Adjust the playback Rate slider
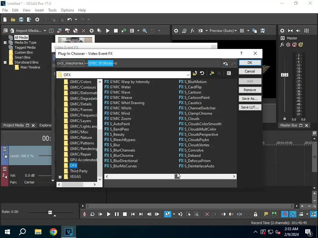Image resolution: width=318 pixels, height=238 pixels. 50,212
